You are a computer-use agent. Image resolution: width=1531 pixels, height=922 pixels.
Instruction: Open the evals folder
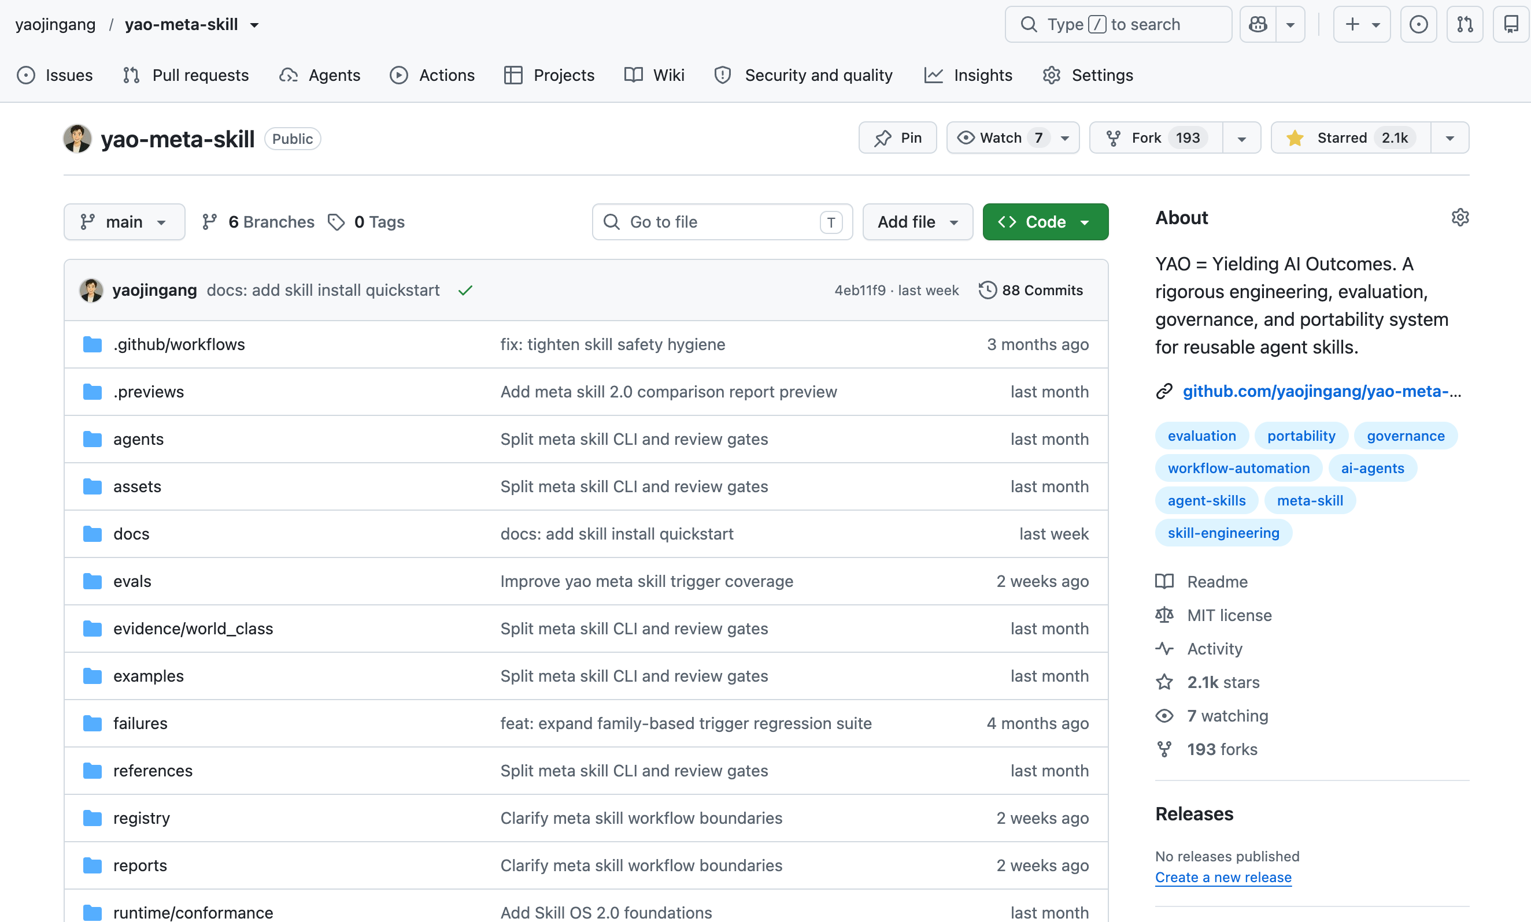pos(132,581)
